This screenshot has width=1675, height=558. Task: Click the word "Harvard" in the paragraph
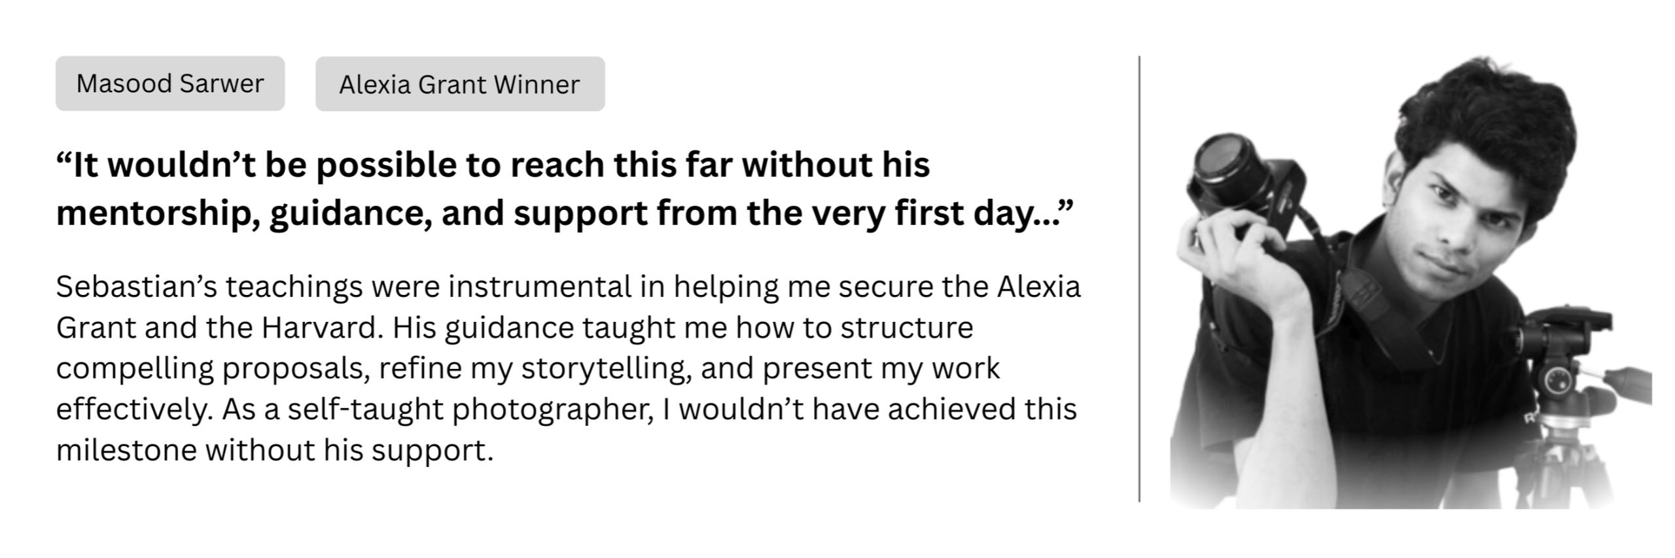click(x=321, y=328)
